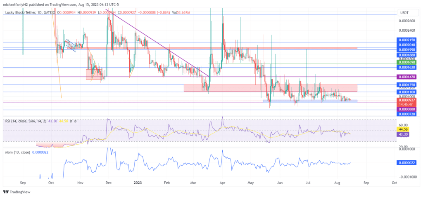Click the purple 43.30 RSI axis label

[404, 134]
